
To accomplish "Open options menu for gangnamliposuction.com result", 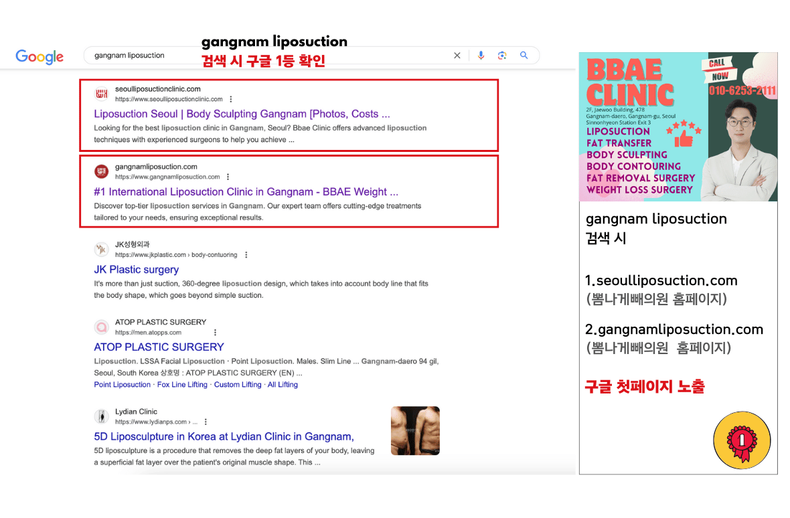I will point(228,177).
